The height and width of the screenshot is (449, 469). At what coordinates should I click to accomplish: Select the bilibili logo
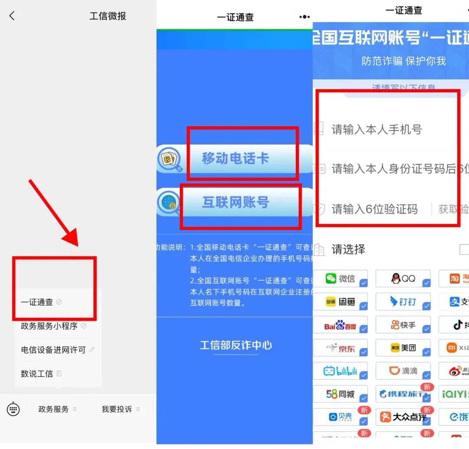coord(340,371)
